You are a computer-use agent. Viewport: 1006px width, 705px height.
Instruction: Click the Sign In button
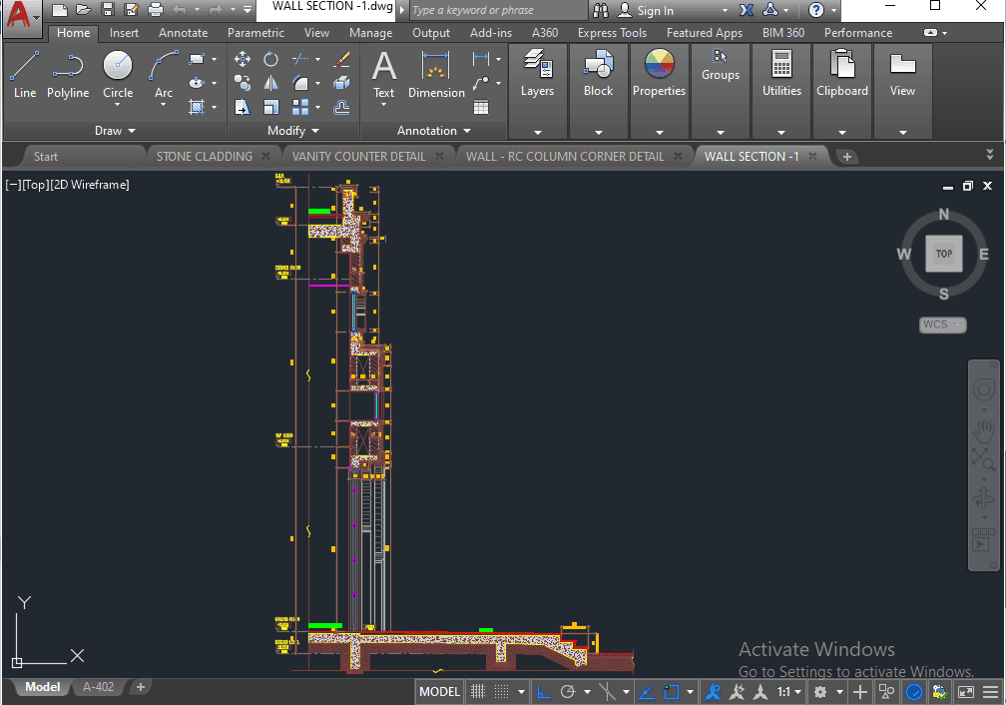tap(655, 11)
